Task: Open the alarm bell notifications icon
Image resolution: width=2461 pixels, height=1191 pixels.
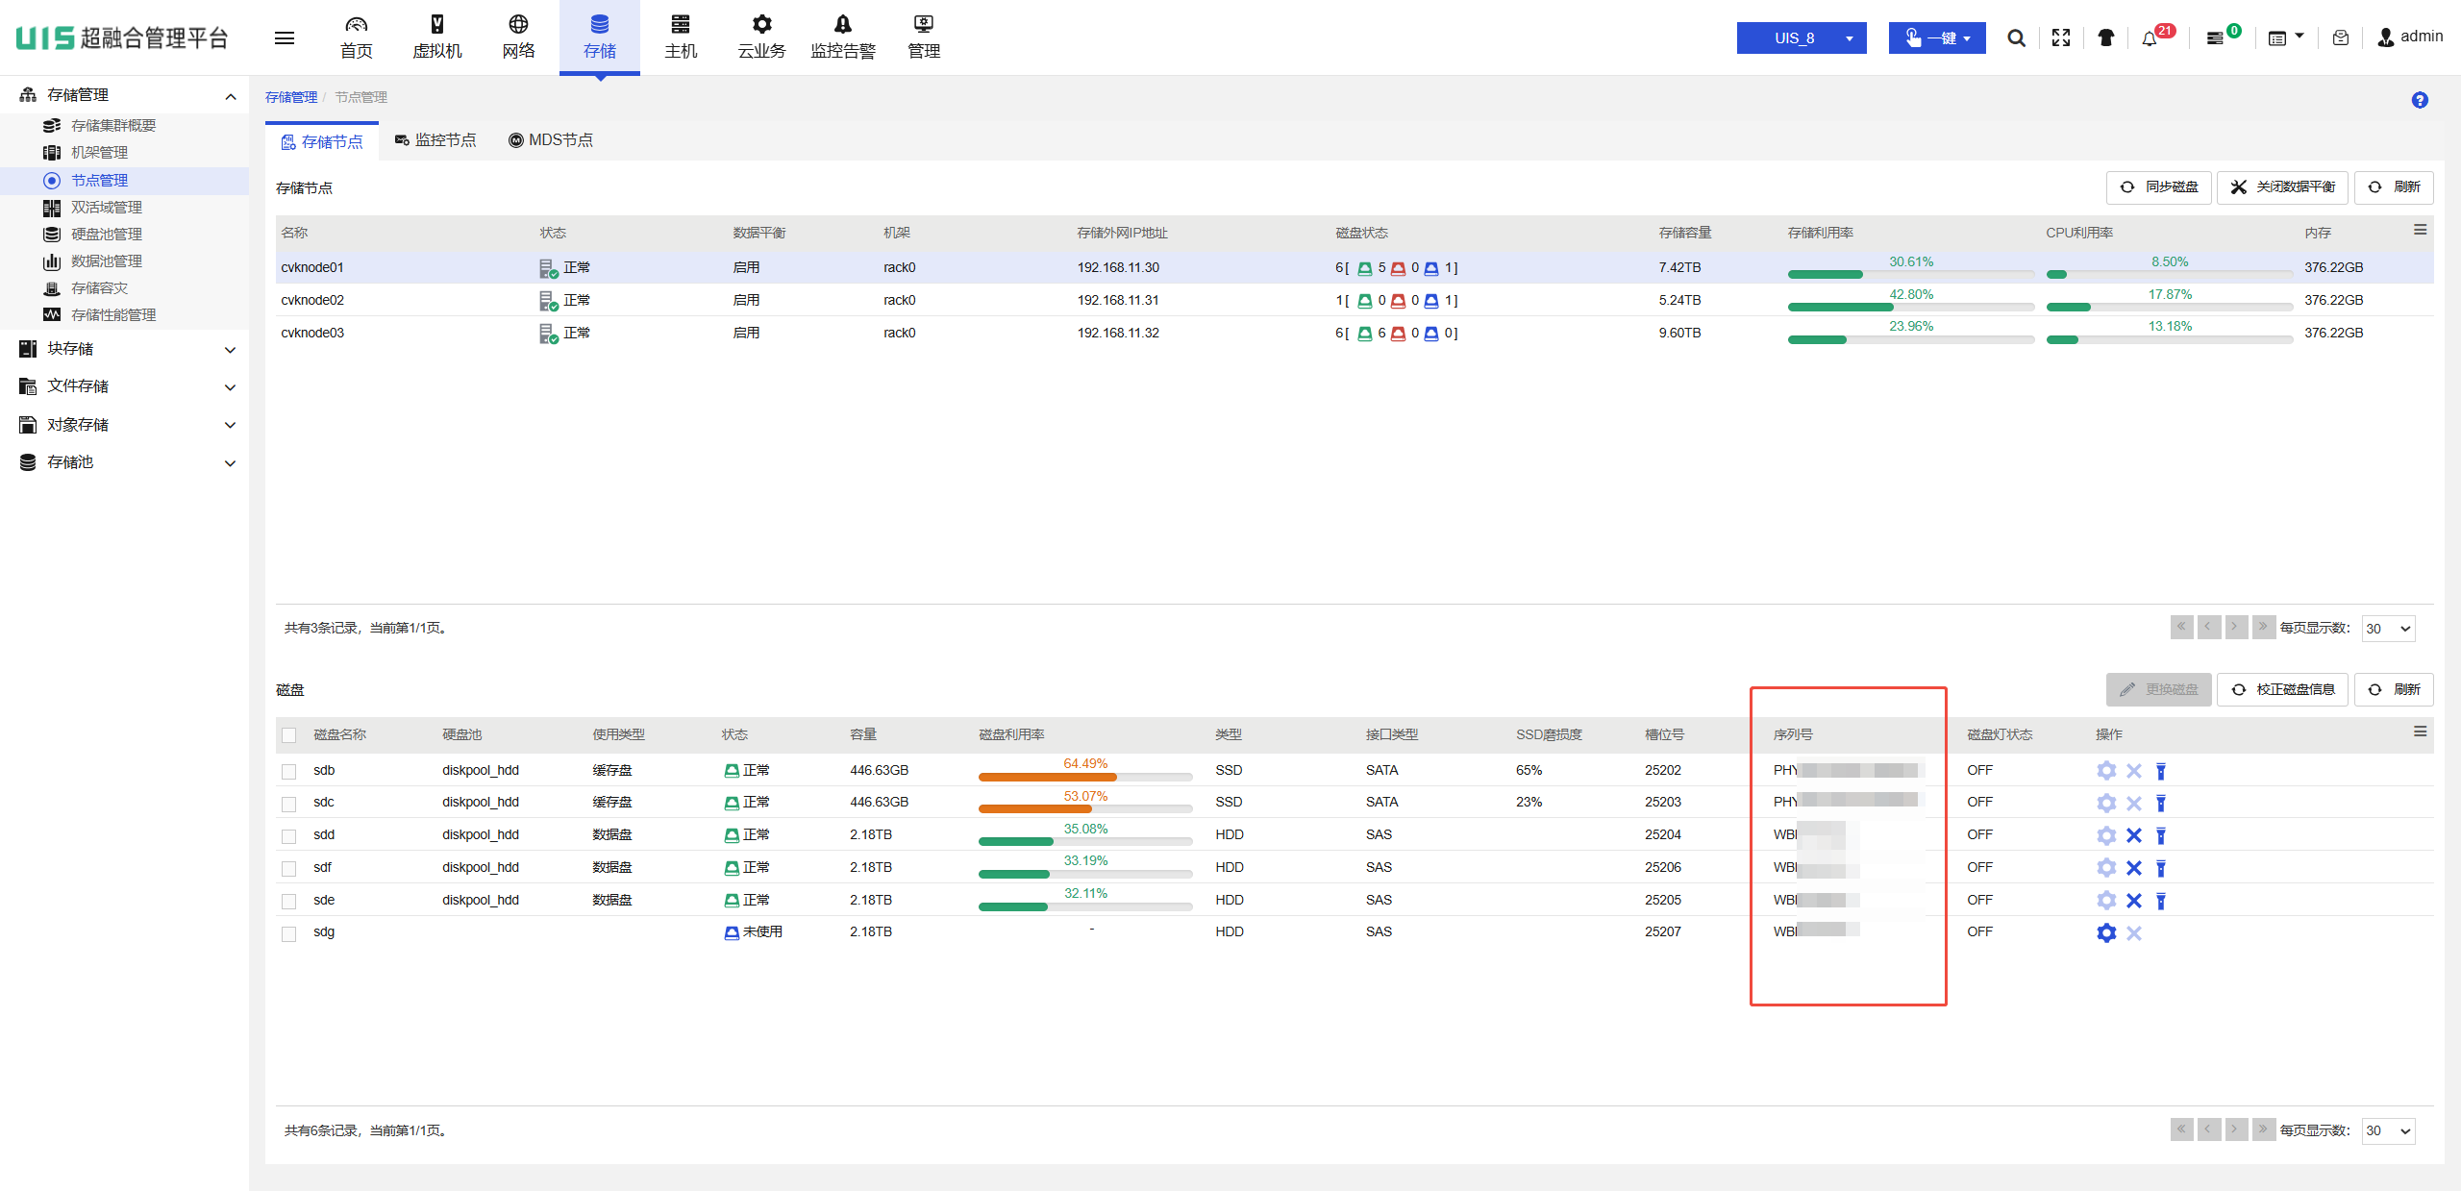Action: point(2150,38)
